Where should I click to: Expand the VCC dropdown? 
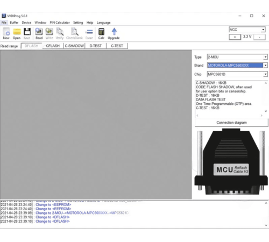tap(263, 30)
